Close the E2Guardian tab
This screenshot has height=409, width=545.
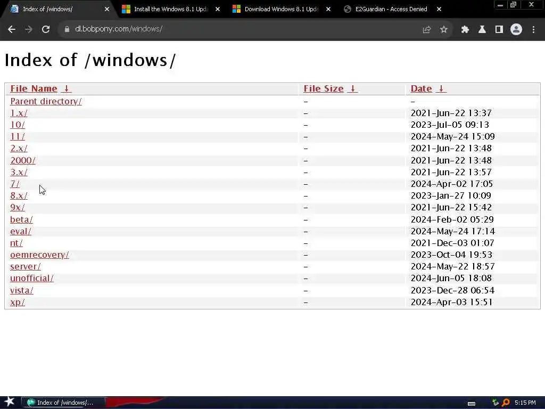439,10
